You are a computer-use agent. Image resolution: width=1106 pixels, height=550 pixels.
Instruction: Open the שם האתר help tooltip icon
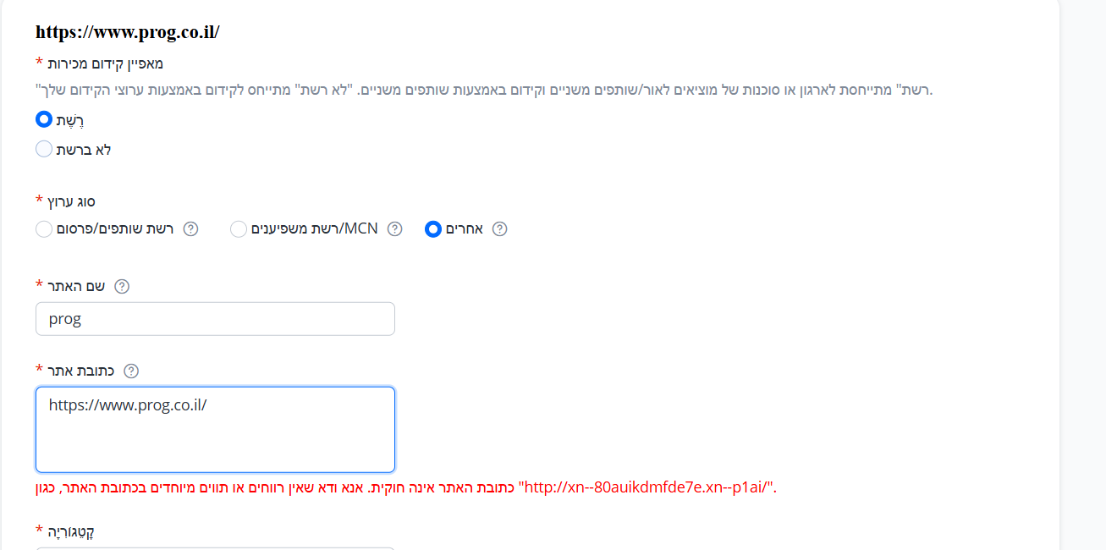pyautogui.click(x=122, y=286)
